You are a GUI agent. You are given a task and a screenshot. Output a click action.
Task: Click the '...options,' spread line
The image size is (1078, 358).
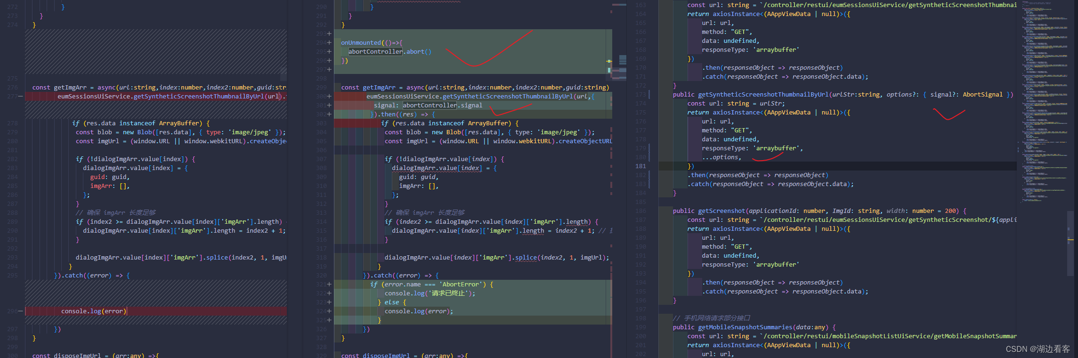coord(721,157)
